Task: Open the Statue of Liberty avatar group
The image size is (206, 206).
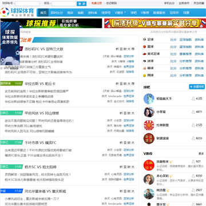Action: click(x=149, y=98)
